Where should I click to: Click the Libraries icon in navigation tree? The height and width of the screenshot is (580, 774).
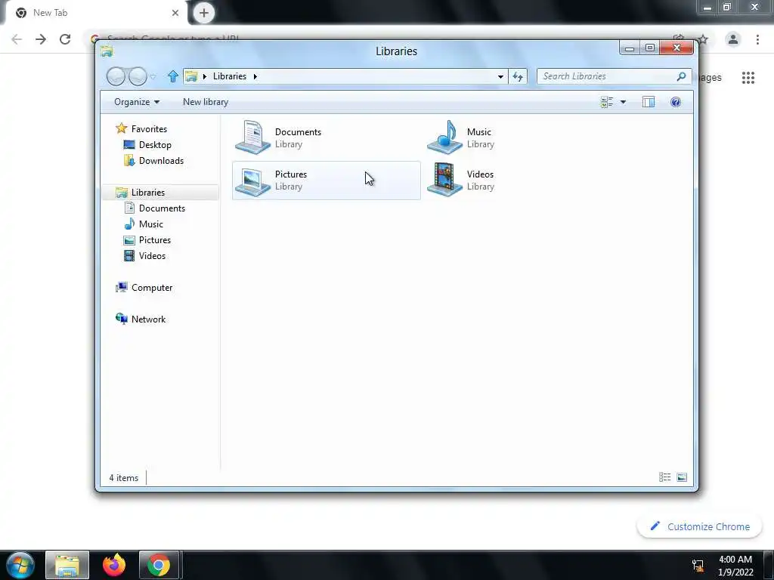122,193
